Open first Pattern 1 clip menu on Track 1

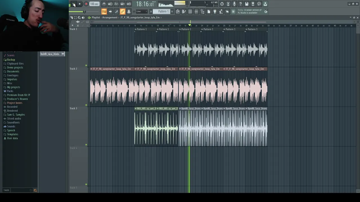(136, 29)
